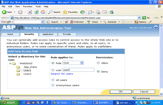Image resolution: width=163 pixels, height=105 pixels.
Task: Choose the Allow permission radio
Action: pyautogui.click(x=98, y=63)
